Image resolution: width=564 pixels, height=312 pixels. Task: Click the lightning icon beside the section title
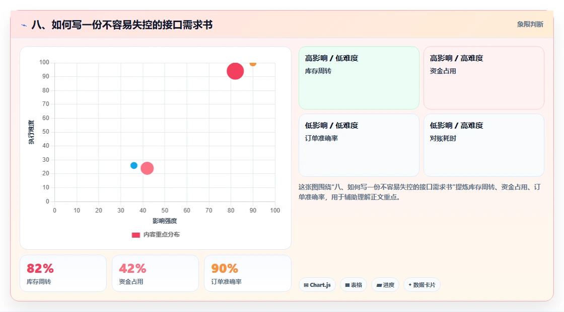coord(24,25)
